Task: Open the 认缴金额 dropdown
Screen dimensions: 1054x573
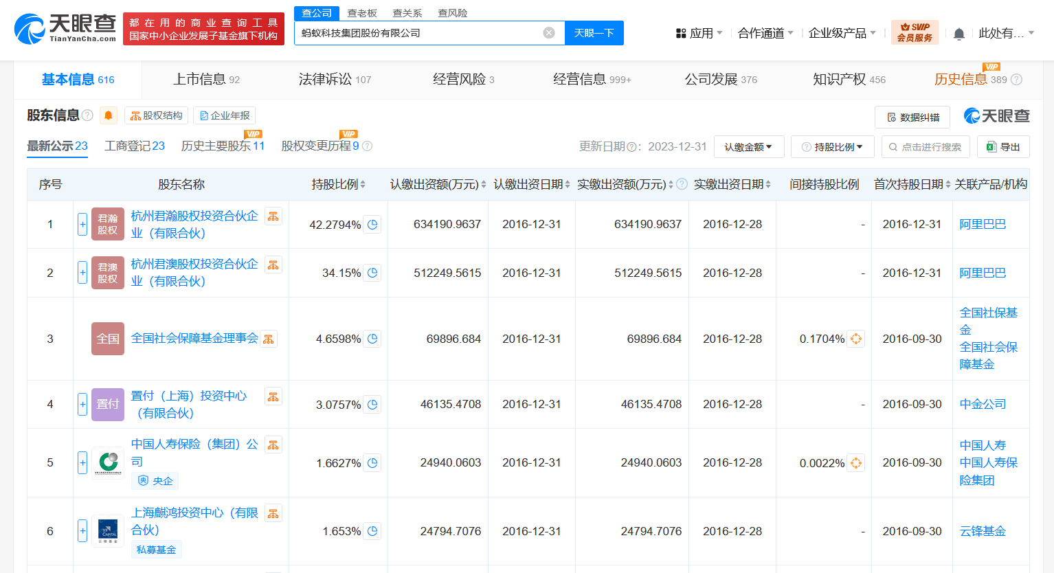Action: click(x=748, y=147)
